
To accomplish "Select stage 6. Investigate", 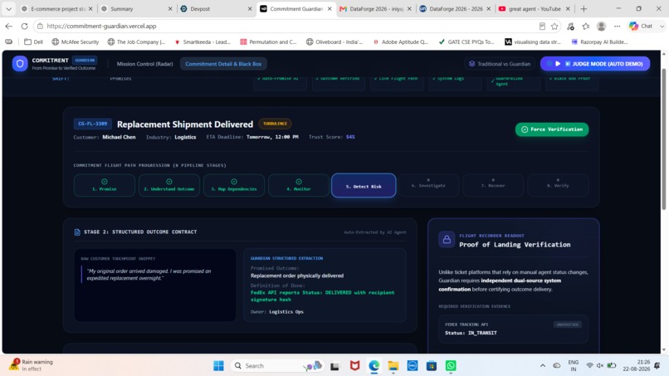I will pyautogui.click(x=428, y=185).
